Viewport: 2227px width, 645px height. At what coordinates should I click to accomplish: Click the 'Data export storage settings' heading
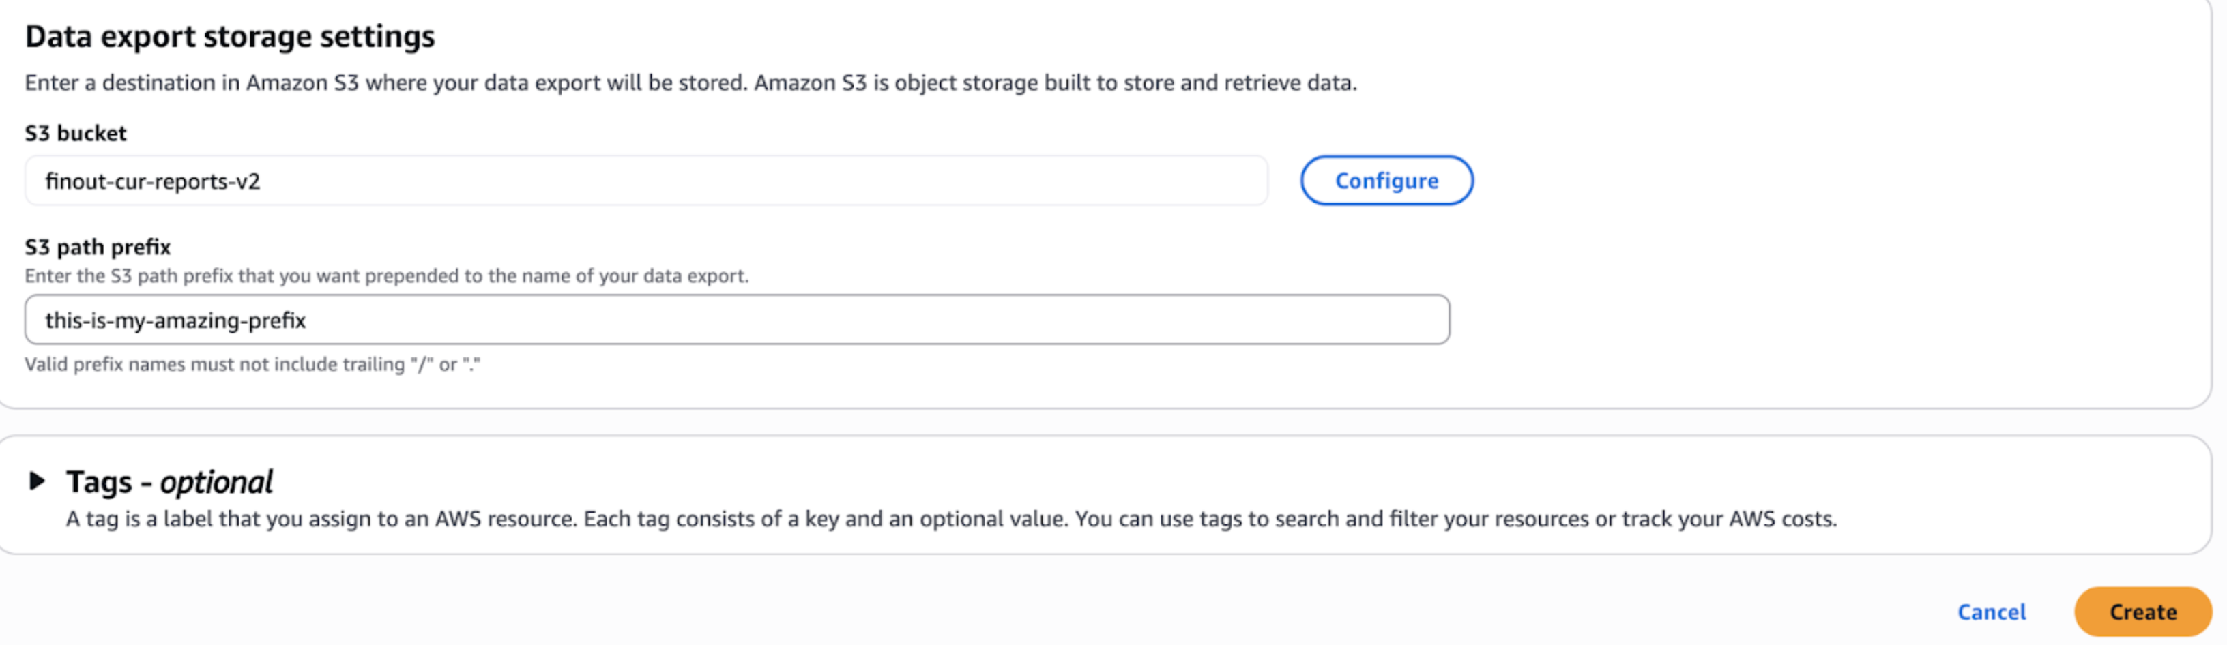tap(230, 36)
